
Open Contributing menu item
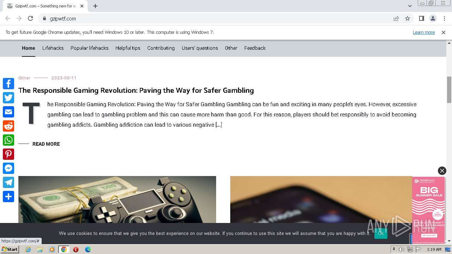coord(161,48)
